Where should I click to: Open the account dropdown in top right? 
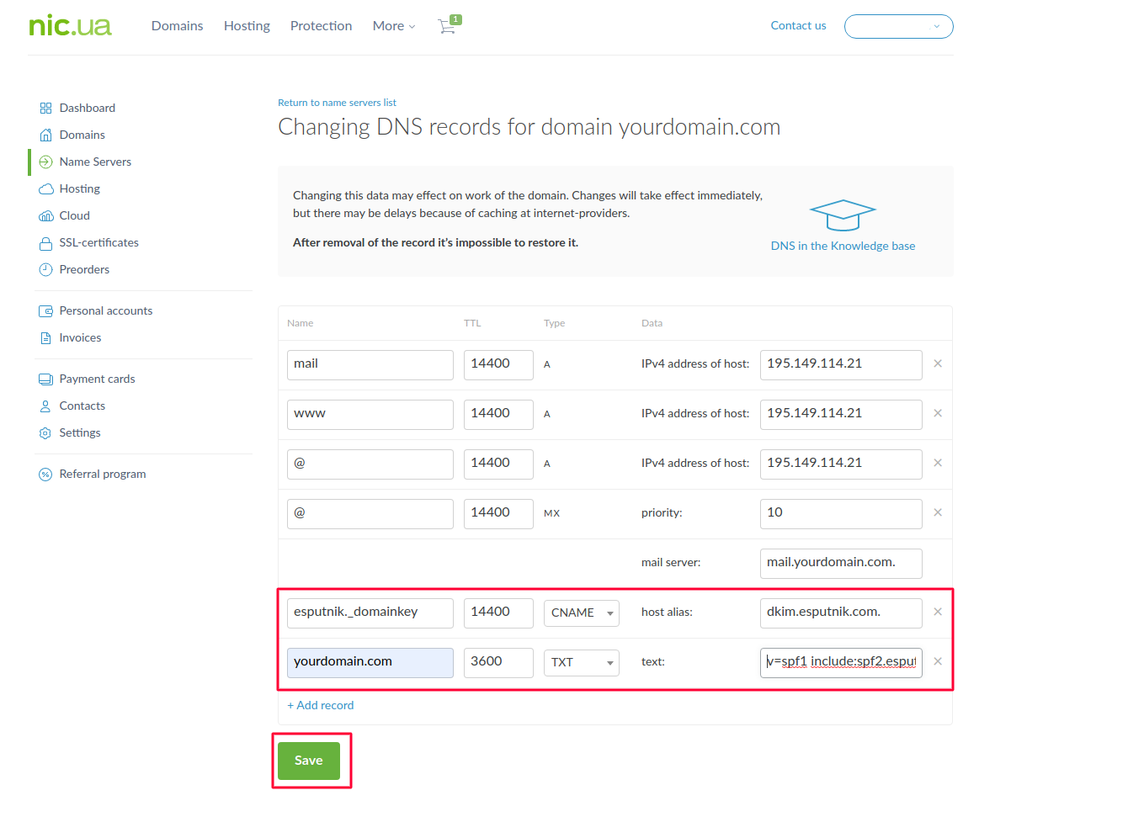click(898, 26)
